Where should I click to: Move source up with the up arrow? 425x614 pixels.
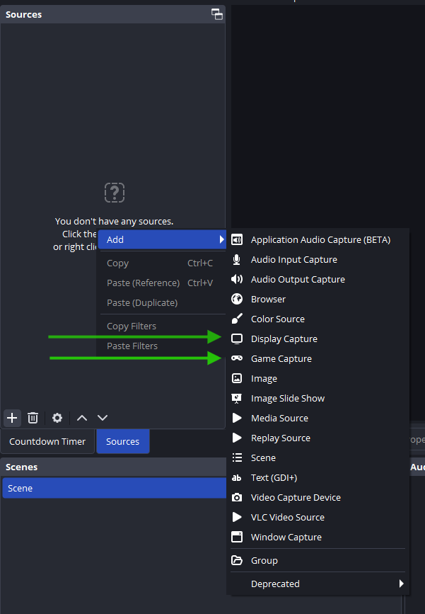click(x=82, y=418)
